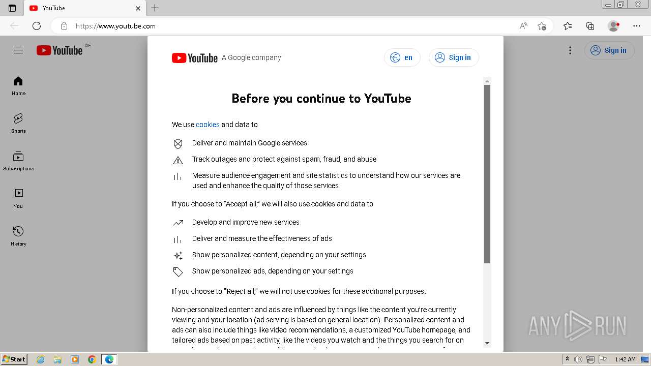Click Sign in inside consent dialog
This screenshot has height=366, width=651.
(454, 57)
